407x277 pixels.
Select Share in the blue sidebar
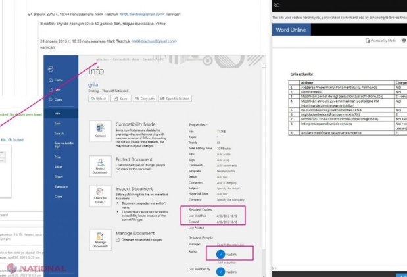(58, 167)
